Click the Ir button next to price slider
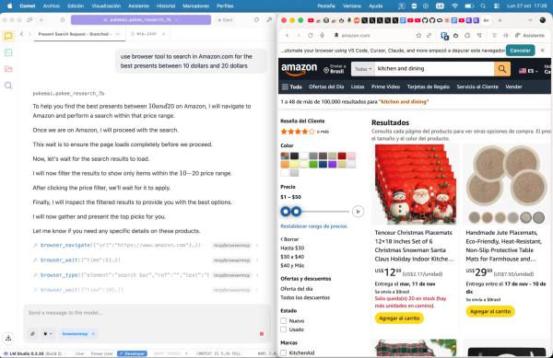 pyautogui.click(x=358, y=211)
